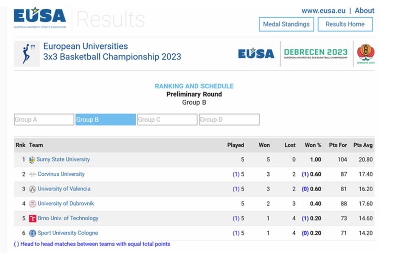
Task: Click the Preliminary Round subtitle
Action: [194, 94]
